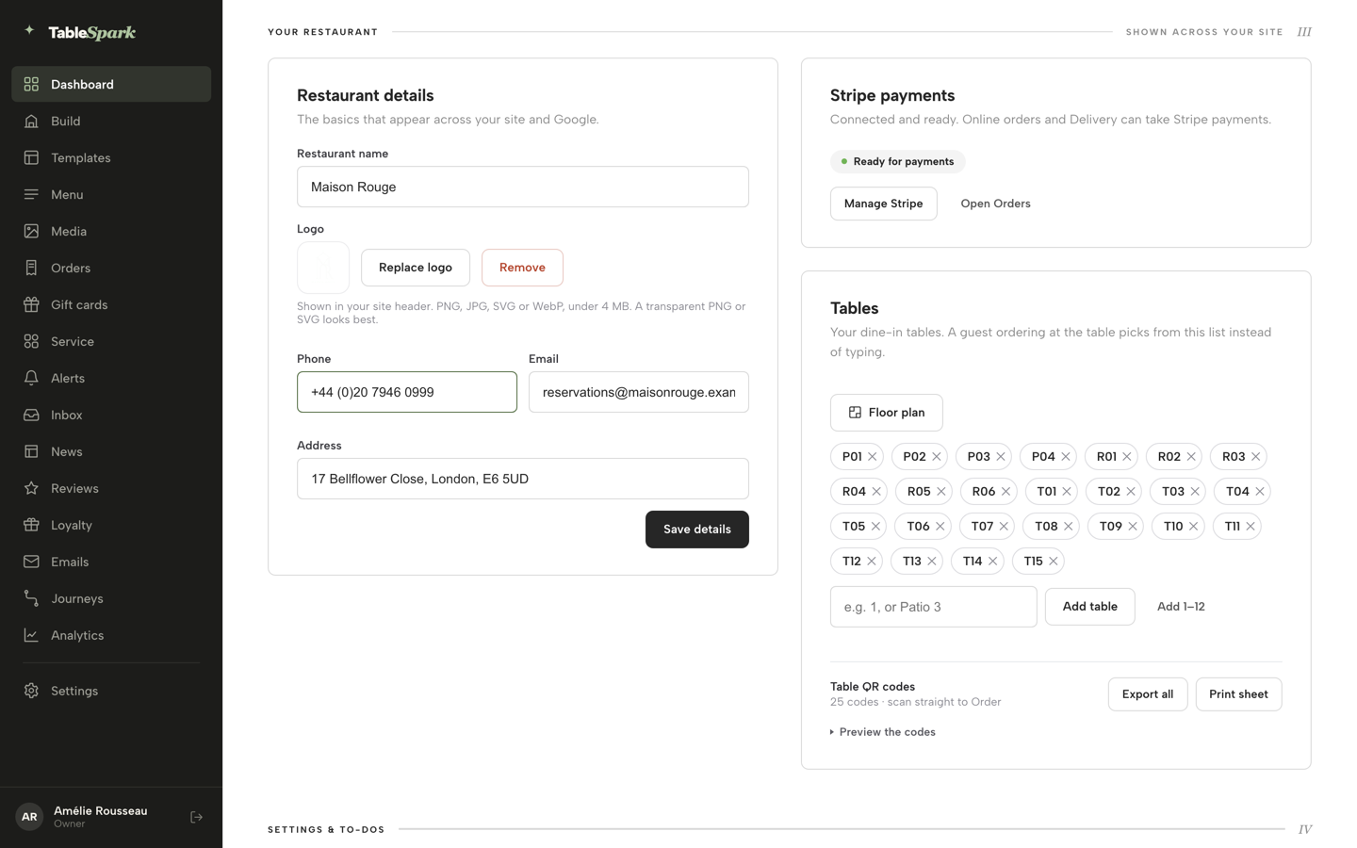This screenshot has width=1357, height=848.
Task: Expand Preview the codes disclosure
Action: tap(883, 732)
